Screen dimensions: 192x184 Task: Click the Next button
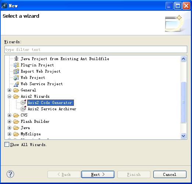(x=98, y=174)
